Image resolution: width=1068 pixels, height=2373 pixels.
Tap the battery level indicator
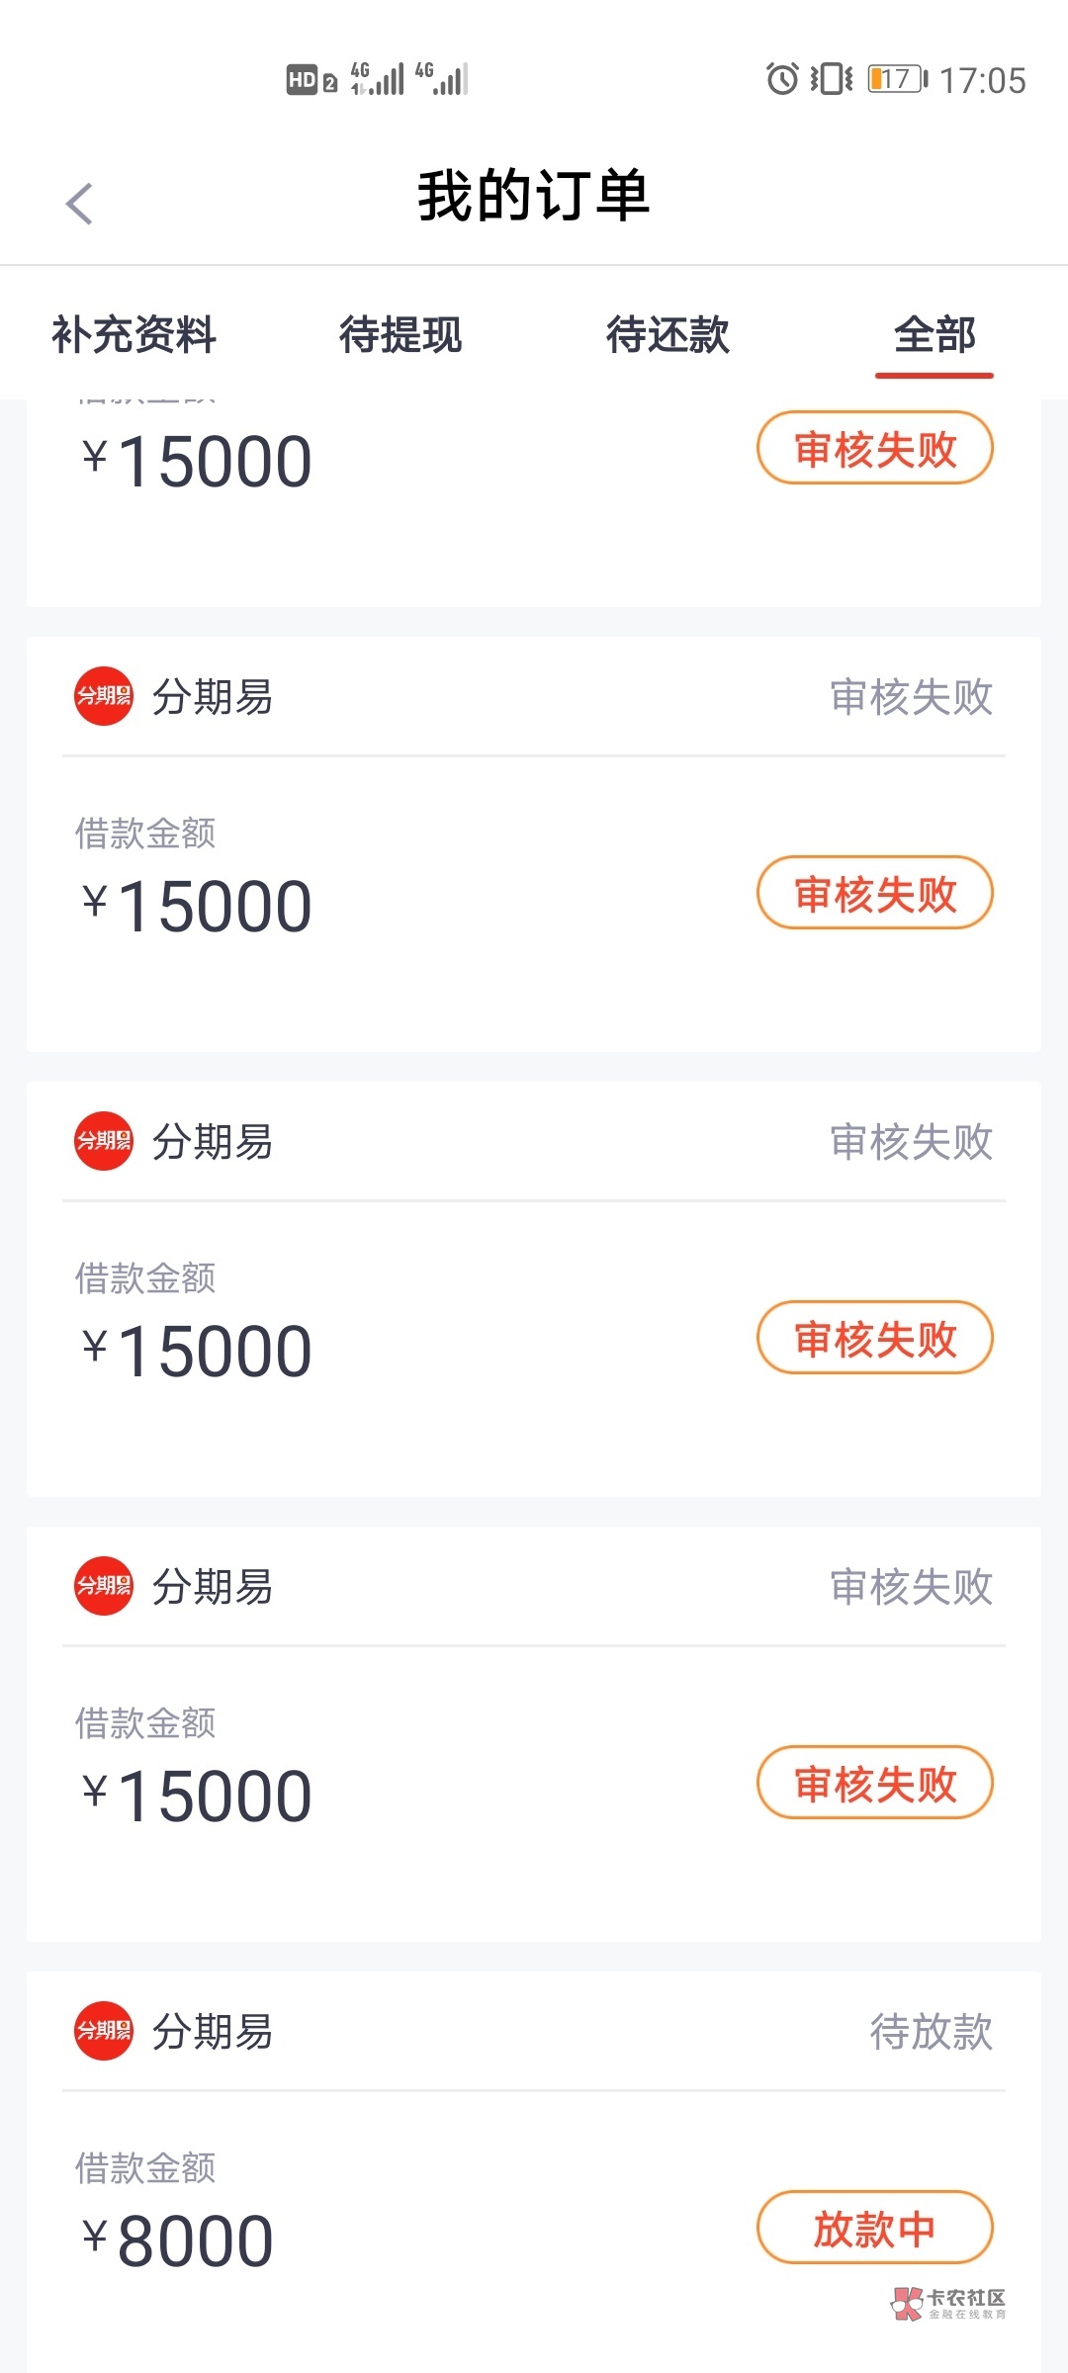tap(897, 79)
